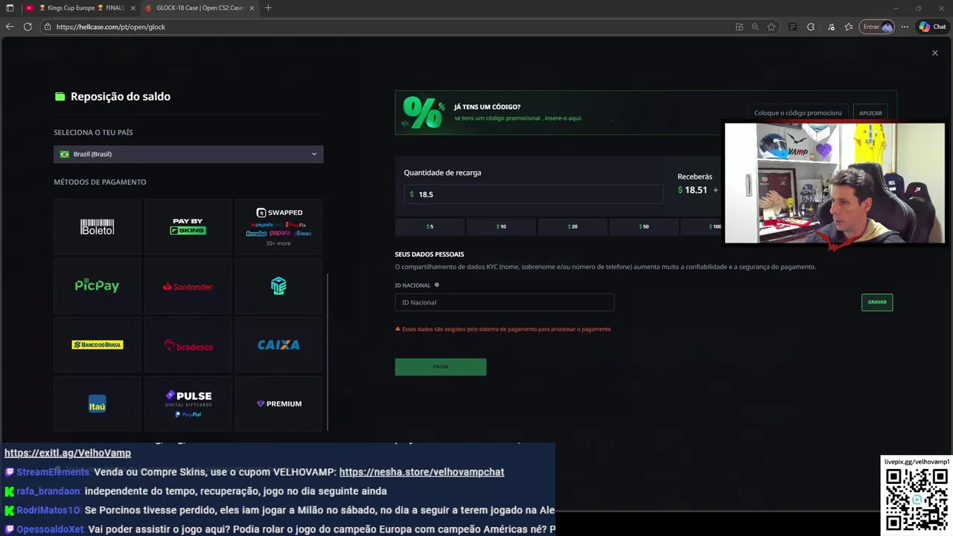Add this page to favorites
The image size is (953, 536).
click(771, 27)
